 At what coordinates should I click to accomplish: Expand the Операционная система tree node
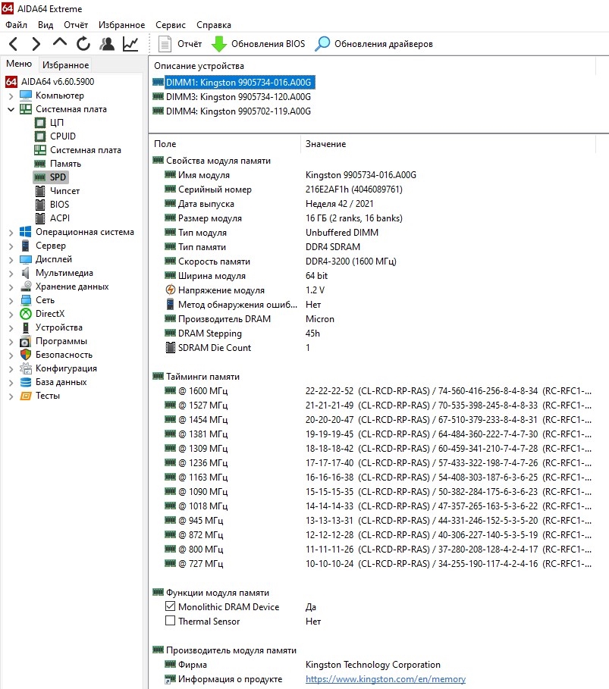[x=11, y=233]
